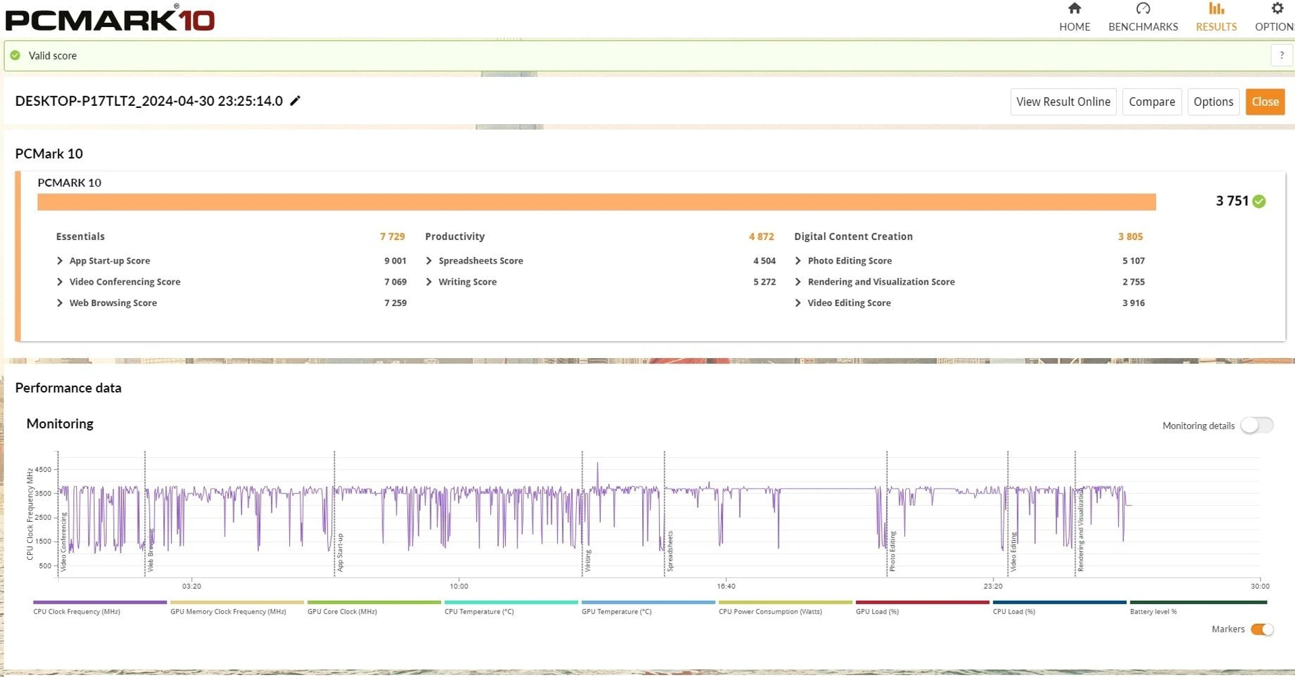Click the Productivity heading
This screenshot has width=1295, height=677.
pyautogui.click(x=455, y=237)
